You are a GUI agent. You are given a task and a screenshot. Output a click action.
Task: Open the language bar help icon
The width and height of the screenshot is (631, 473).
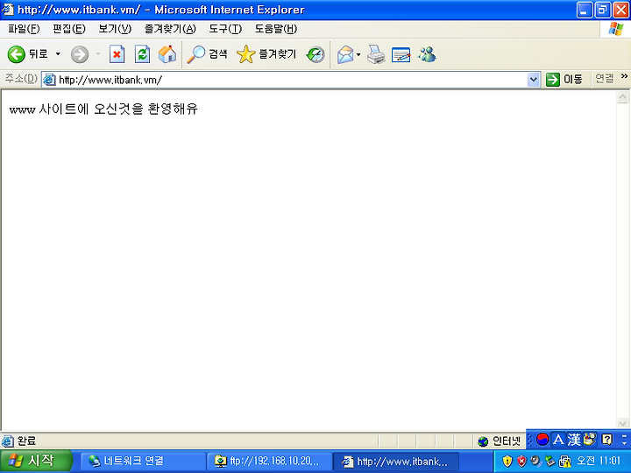[x=606, y=440]
